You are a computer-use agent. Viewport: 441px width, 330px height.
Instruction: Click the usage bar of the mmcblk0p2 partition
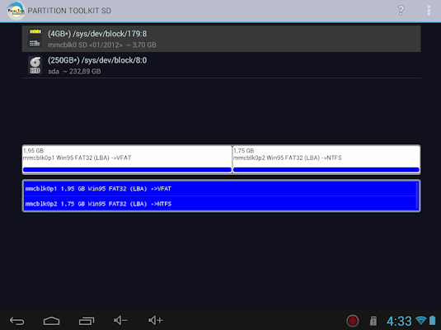point(326,169)
